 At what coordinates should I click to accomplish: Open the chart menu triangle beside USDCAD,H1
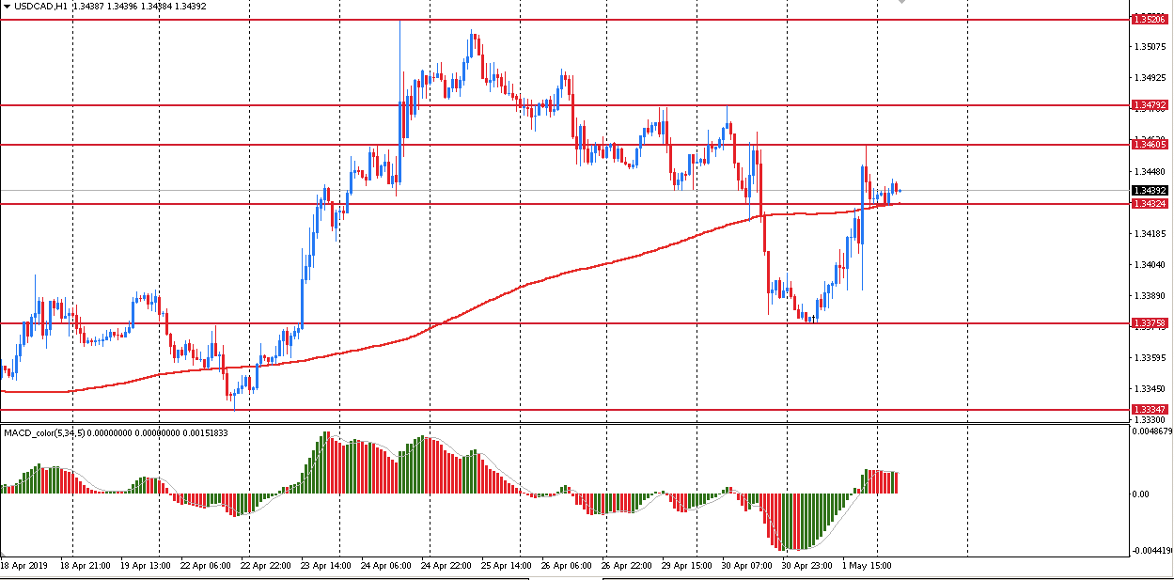point(7,6)
